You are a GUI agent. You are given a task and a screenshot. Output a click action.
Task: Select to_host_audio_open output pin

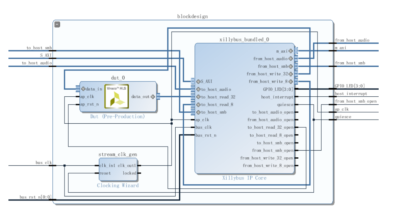pos(273,112)
